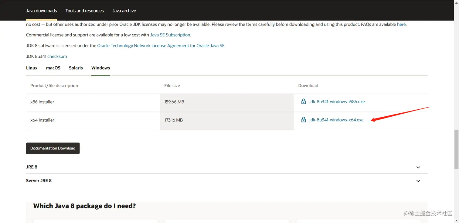
Task: Click the lock icon beside the i586 download
Action: 303,102
